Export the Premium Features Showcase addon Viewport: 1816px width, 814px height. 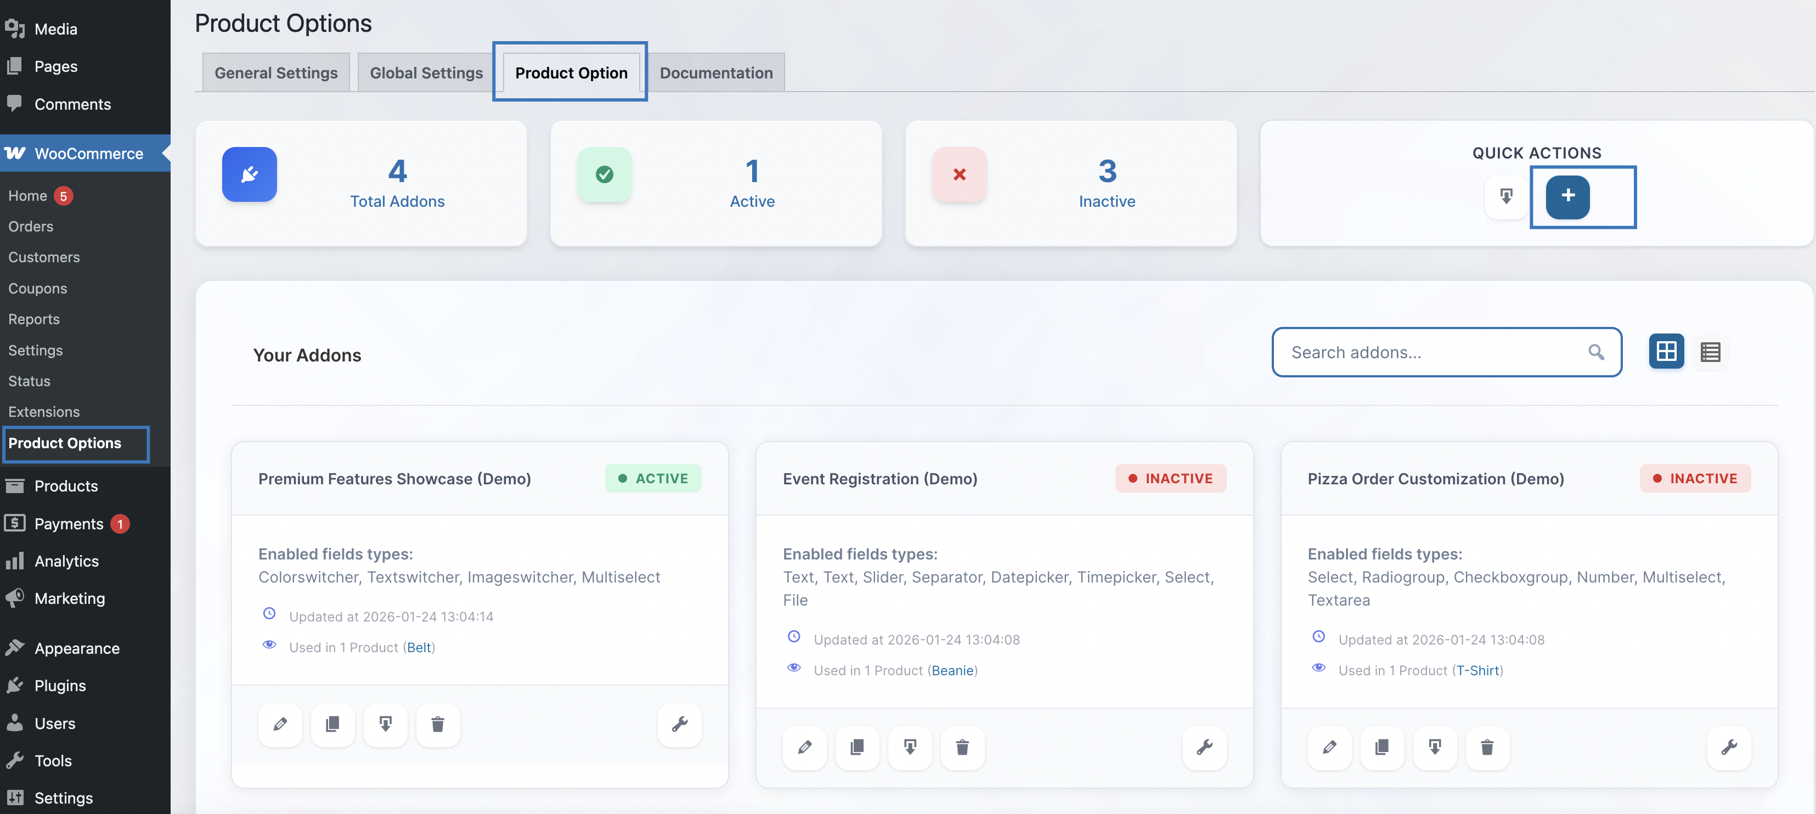385,724
